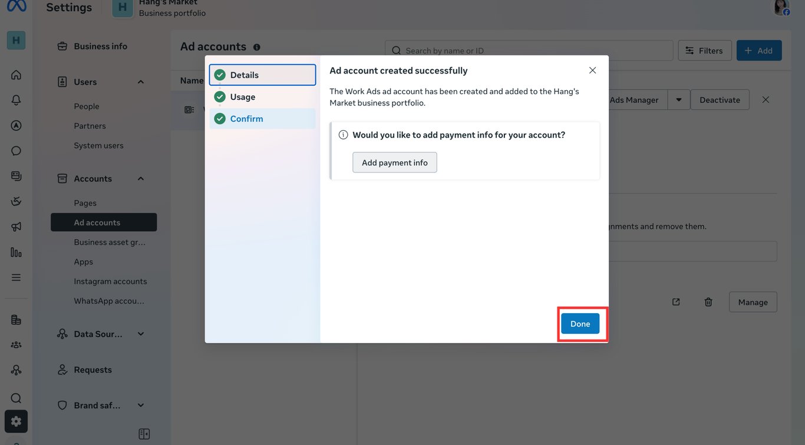Select the Details step in dialog
Image resolution: width=805 pixels, height=445 pixels.
[x=262, y=75]
